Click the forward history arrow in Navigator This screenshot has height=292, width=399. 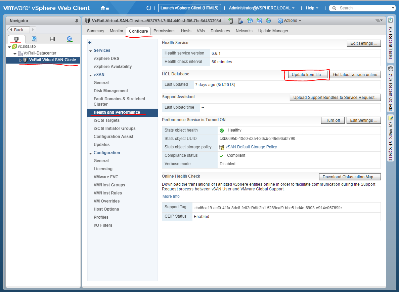33,30
